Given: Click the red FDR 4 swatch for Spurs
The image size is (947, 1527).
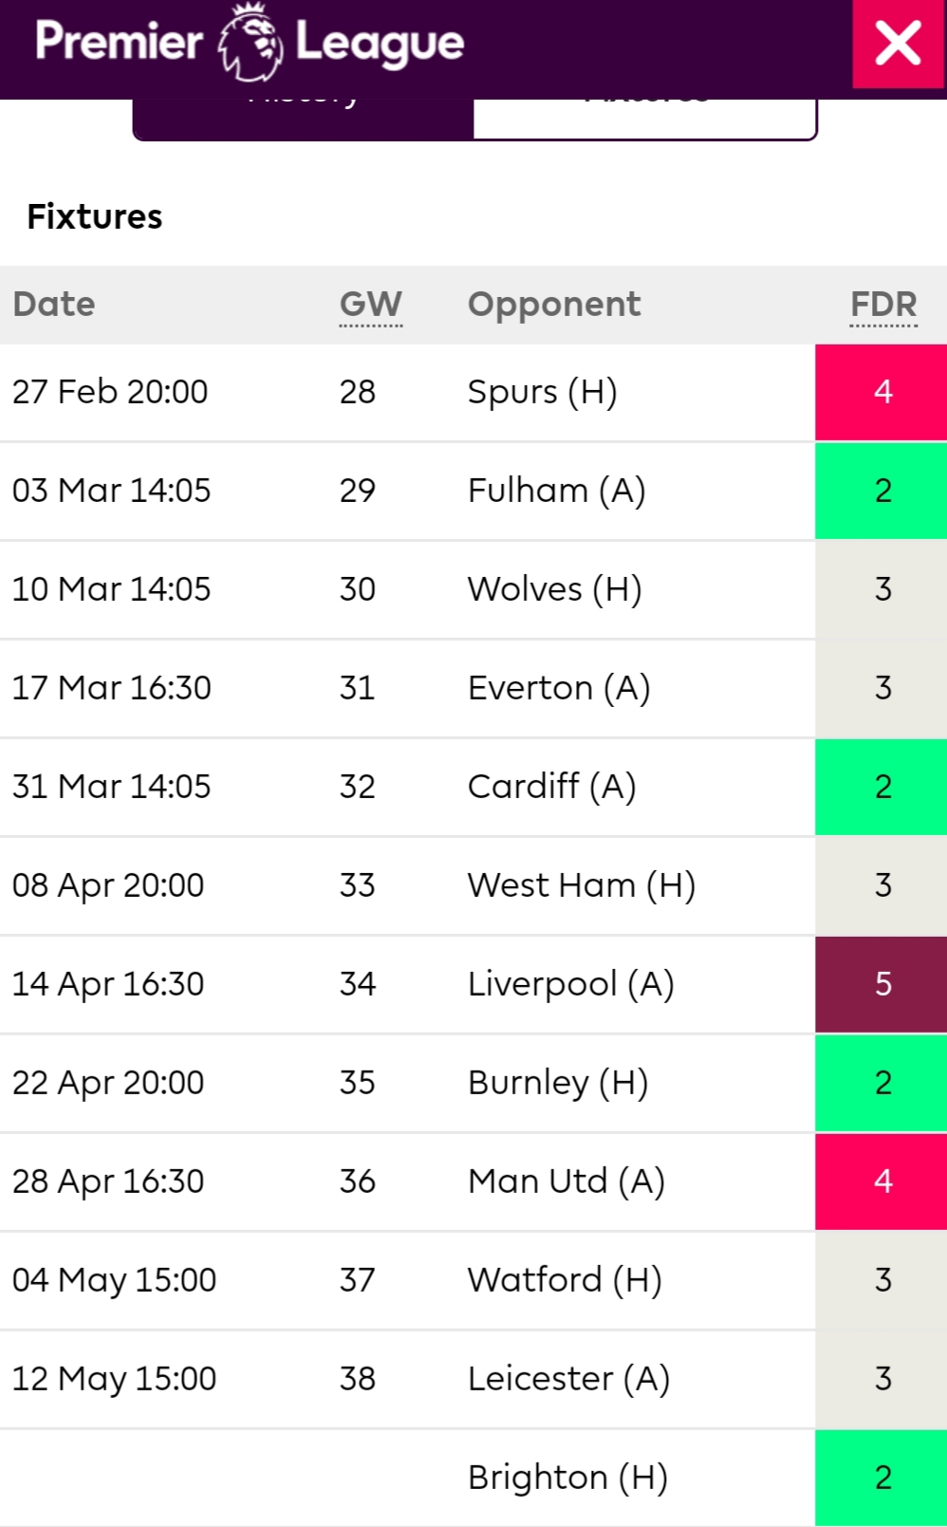Looking at the screenshot, I should point(882,392).
